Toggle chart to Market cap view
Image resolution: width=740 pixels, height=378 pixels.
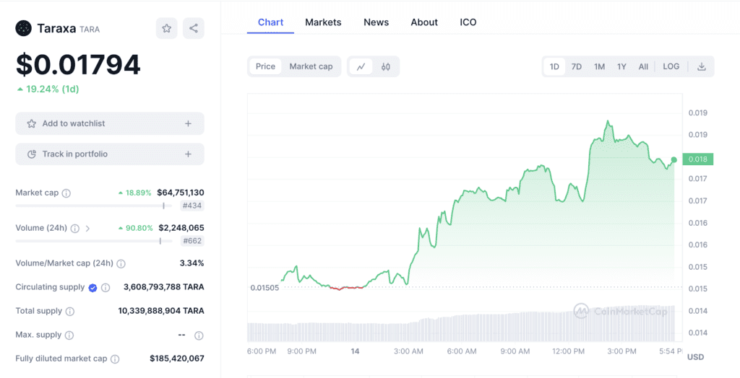point(311,66)
